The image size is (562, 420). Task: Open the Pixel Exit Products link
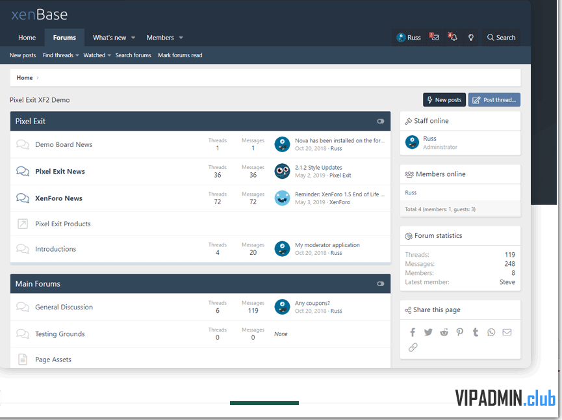tap(63, 224)
